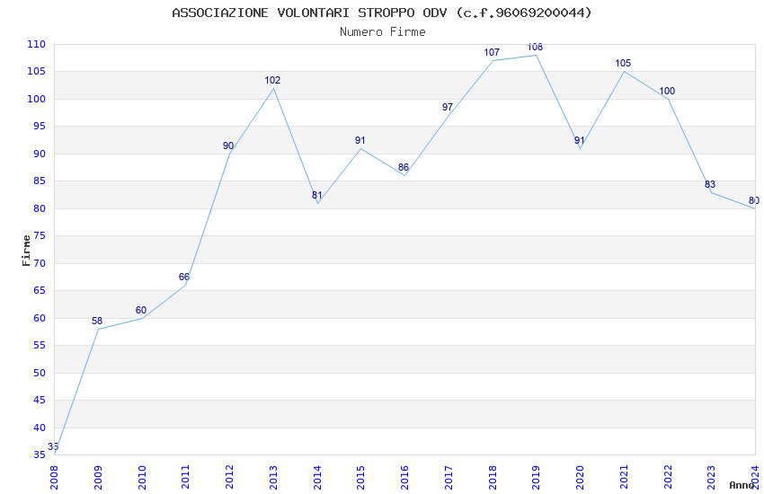Click the 2019 year on the x-axis

point(536,478)
